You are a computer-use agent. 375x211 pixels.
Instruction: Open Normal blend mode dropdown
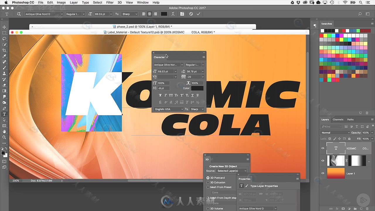coord(336,133)
